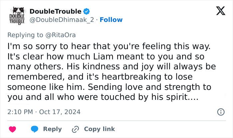Image resolution: width=233 pixels, height=138 pixels.
Task: Click the Double Trouble profile avatar
Action: (15, 16)
